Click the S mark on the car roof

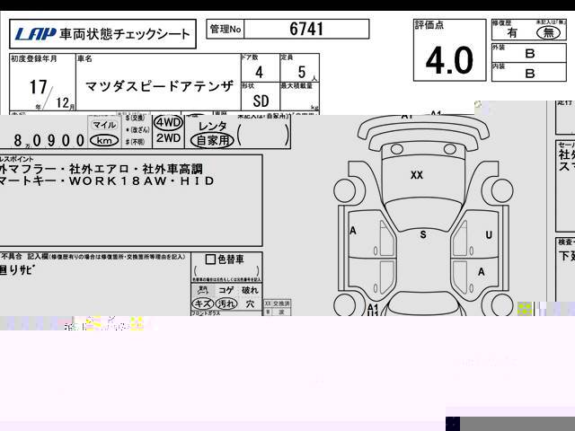tap(422, 234)
